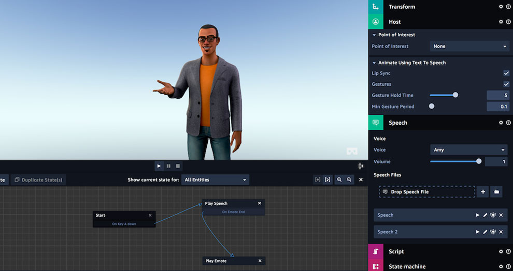Open the All Entities dropdown
This screenshot has width=513, height=271.
click(215, 180)
